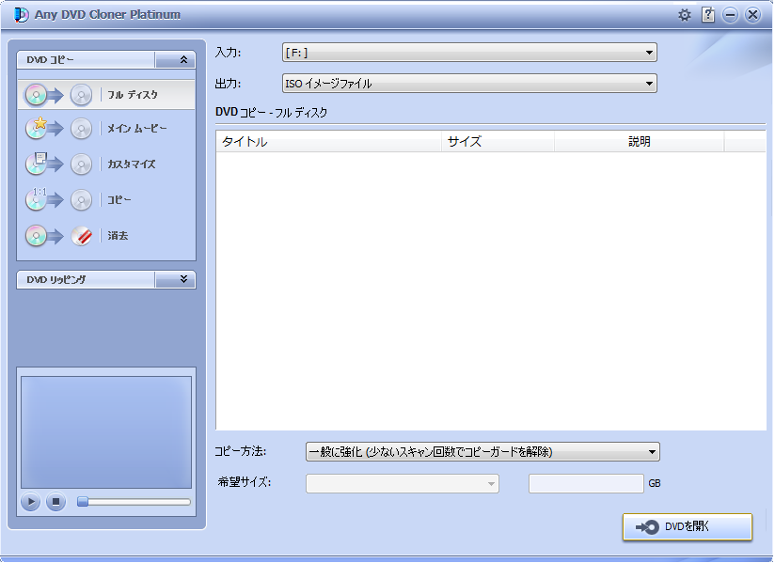Click the GB size input field
This screenshot has width=775, height=563.
(x=586, y=483)
